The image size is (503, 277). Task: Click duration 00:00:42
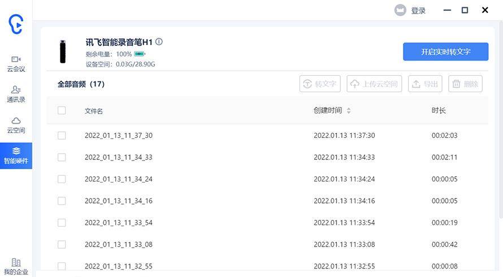click(445, 245)
